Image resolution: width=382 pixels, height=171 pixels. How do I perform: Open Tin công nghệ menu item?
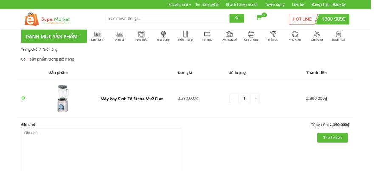pos(207,4)
